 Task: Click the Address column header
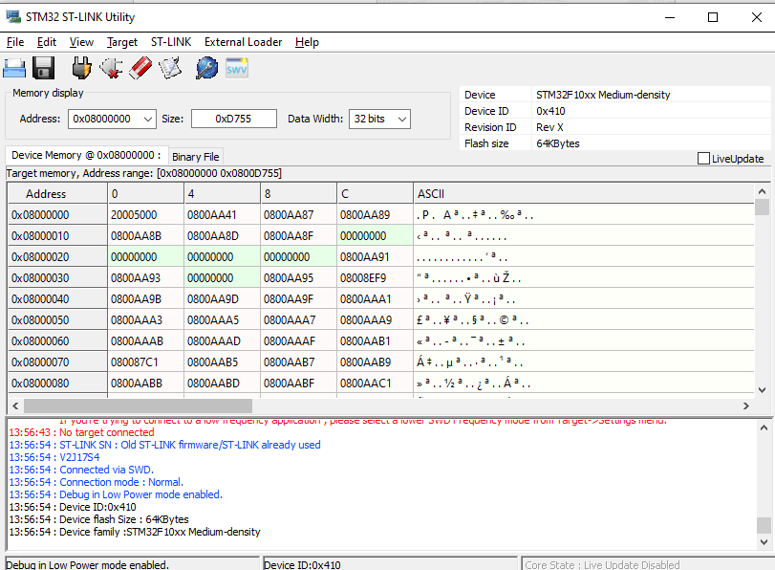(57, 193)
